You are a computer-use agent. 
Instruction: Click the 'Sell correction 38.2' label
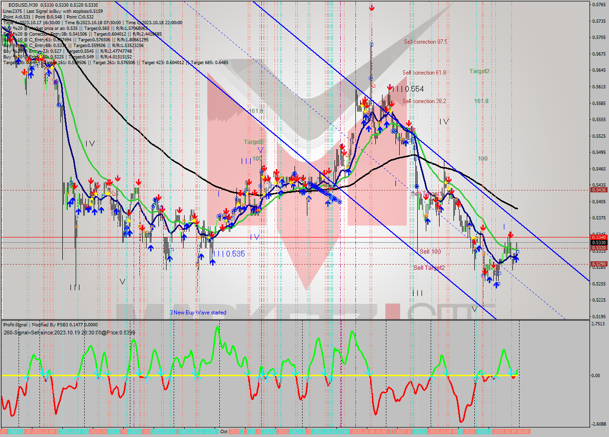click(x=424, y=101)
